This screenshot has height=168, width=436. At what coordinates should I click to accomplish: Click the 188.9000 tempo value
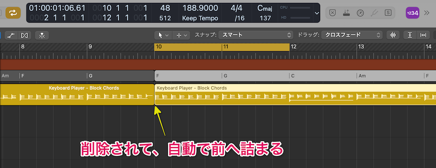(200, 8)
